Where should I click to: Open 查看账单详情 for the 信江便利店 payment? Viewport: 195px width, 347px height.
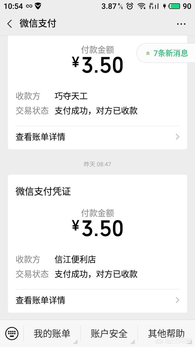click(x=41, y=300)
